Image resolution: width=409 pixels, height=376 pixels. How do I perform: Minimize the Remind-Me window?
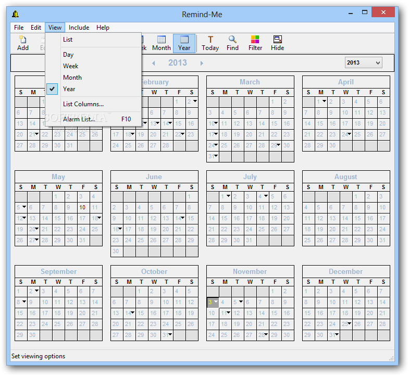coord(351,13)
